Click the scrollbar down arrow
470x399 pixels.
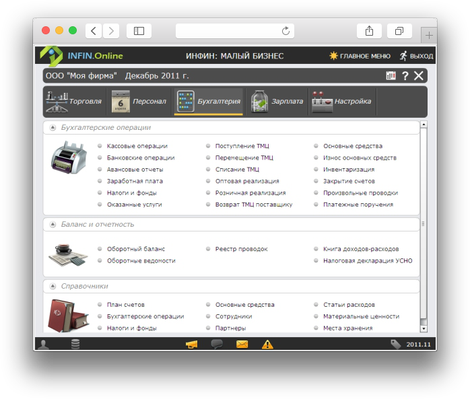[x=424, y=328]
